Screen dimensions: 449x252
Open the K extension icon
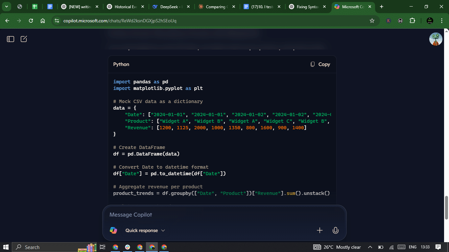[389, 21]
